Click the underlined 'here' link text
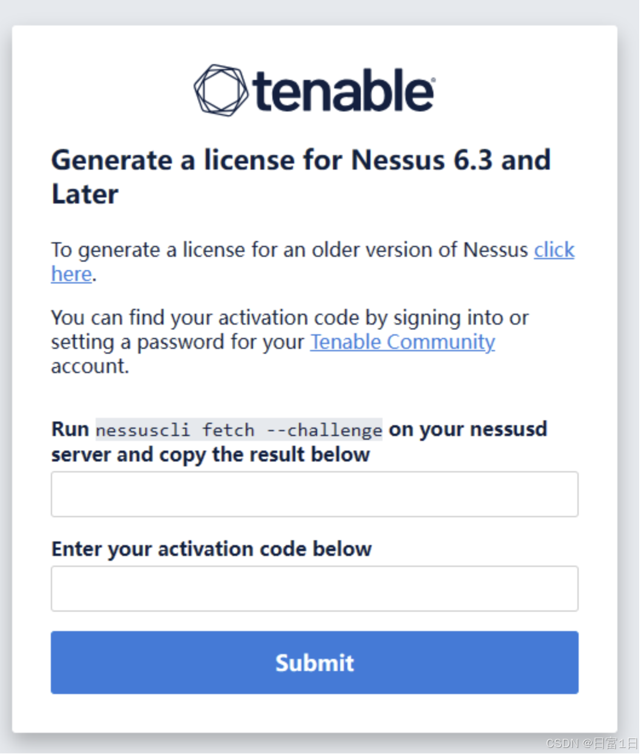 71,274
